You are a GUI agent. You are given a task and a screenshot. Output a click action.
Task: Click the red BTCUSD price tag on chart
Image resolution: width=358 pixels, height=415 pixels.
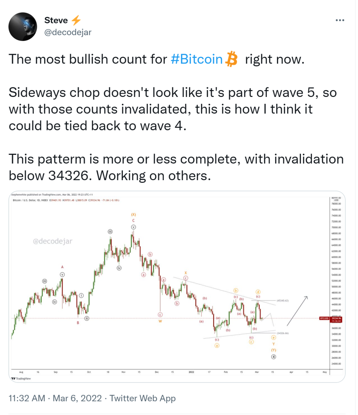(324, 318)
